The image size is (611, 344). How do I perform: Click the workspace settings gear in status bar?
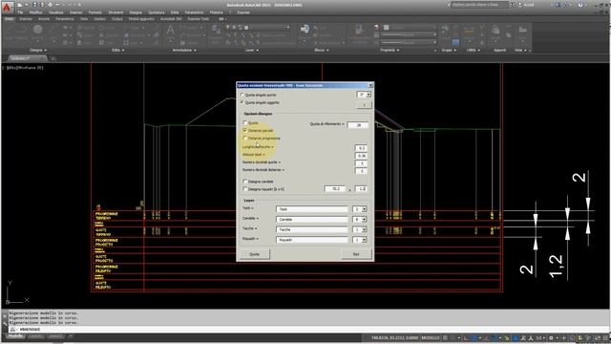pyautogui.click(x=551, y=337)
